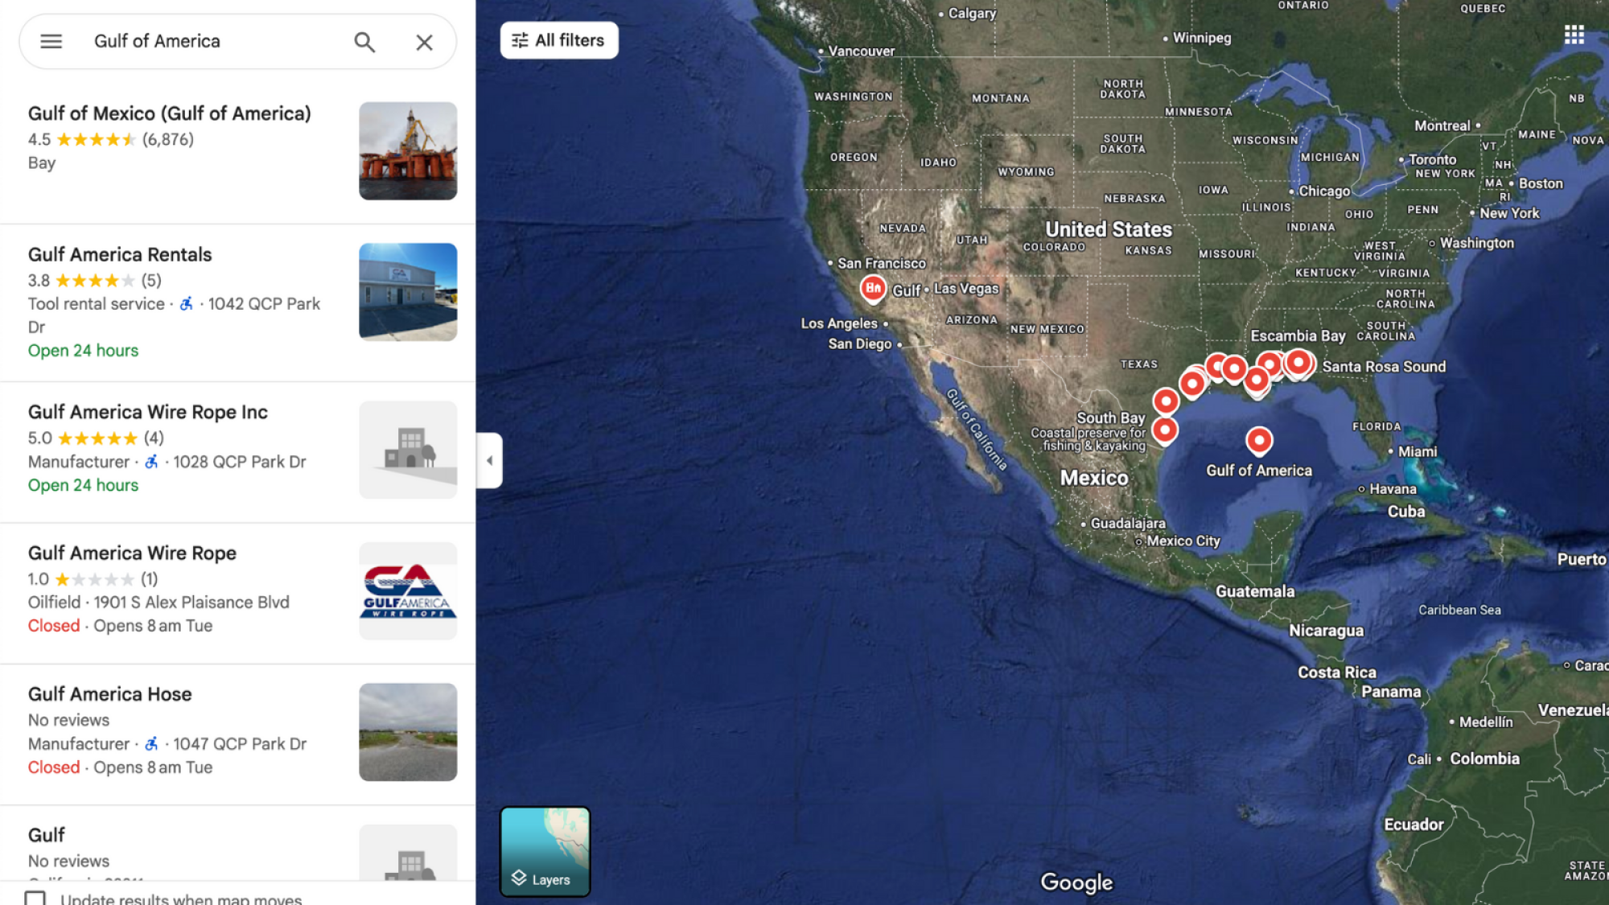Click the Google Maps grid apps icon
This screenshot has width=1609, height=905.
coord(1574,35)
